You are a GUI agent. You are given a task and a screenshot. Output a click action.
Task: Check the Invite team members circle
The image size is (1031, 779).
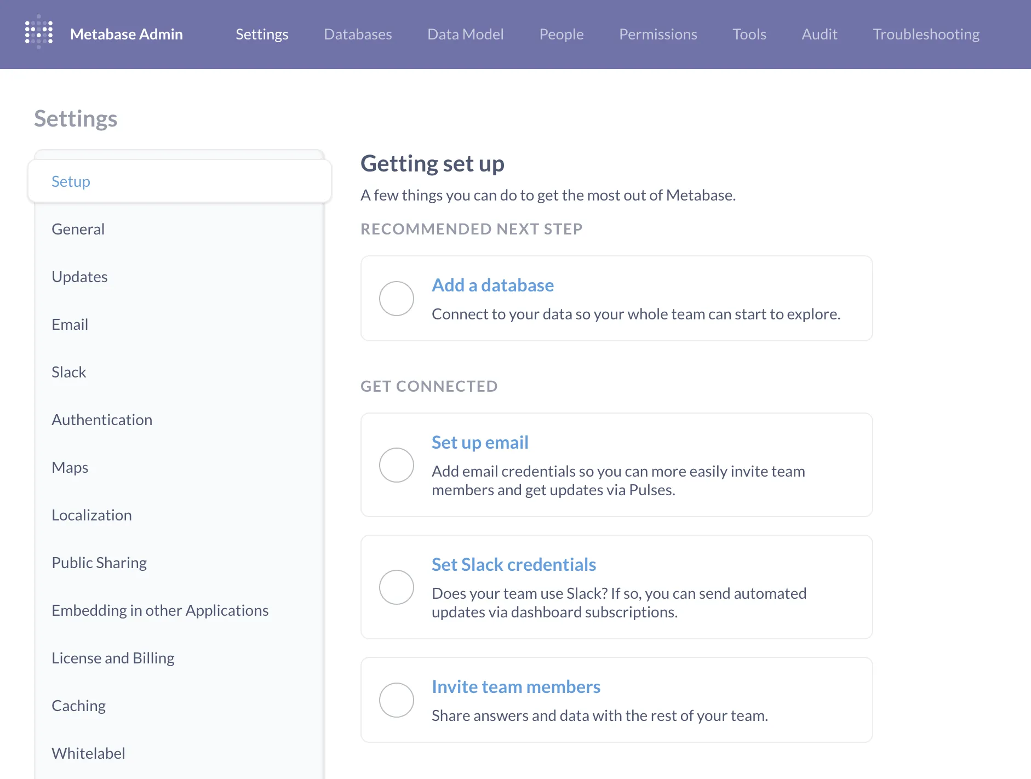(x=396, y=700)
